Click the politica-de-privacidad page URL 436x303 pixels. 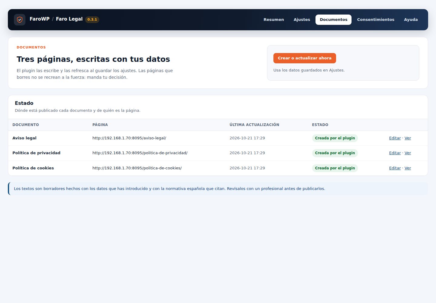140,153
